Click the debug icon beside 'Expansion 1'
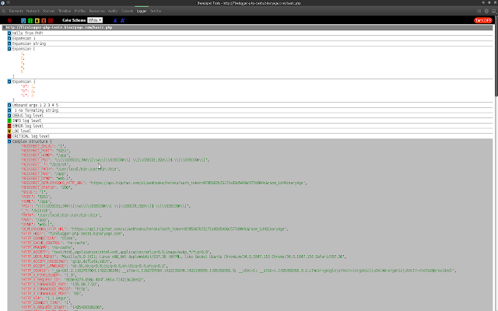Viewport: 498px width, 311px height. [x=9, y=38]
